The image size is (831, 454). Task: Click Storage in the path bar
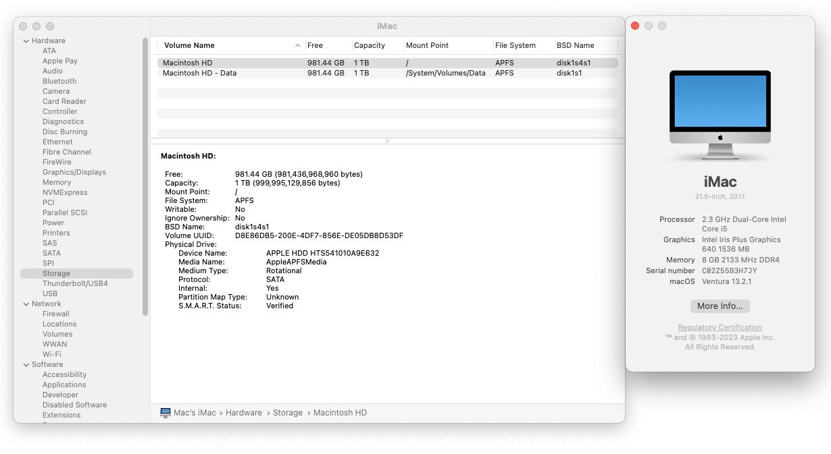pos(287,412)
